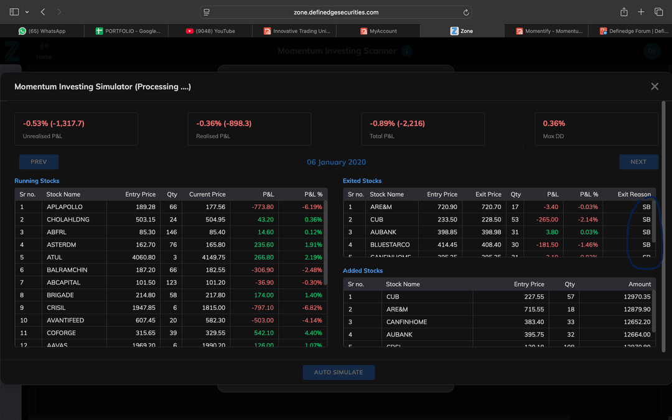Select the Zone tab
672x420 pixels.
tap(462, 31)
